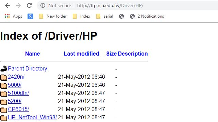Click the folder icon beside CP6015/
Screen dimensions: 218x122
pyautogui.click(x=4, y=110)
